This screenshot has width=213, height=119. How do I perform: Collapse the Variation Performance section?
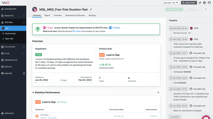33,92
